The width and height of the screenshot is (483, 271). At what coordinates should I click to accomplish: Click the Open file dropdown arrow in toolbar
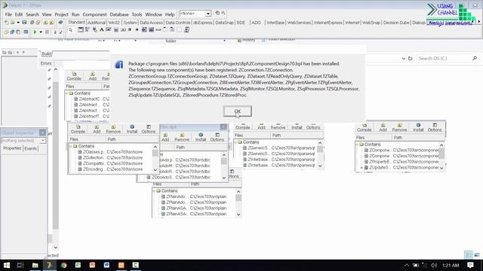click(x=18, y=23)
